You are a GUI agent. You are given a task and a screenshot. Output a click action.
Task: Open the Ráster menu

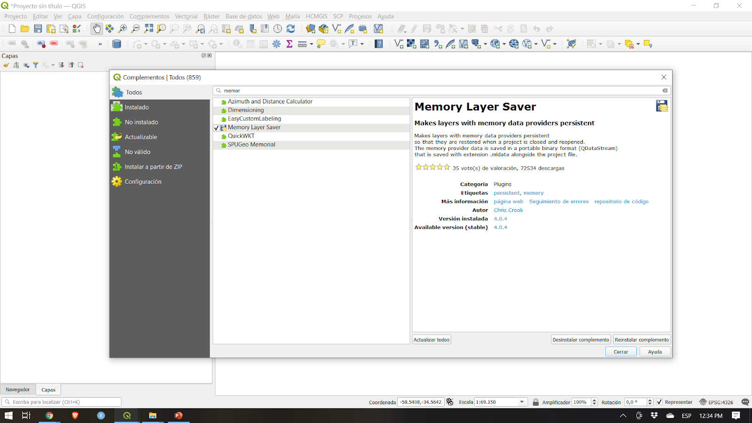(x=211, y=16)
